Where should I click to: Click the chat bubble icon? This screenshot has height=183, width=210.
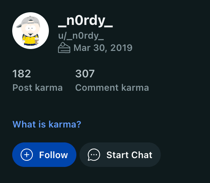click(94, 155)
